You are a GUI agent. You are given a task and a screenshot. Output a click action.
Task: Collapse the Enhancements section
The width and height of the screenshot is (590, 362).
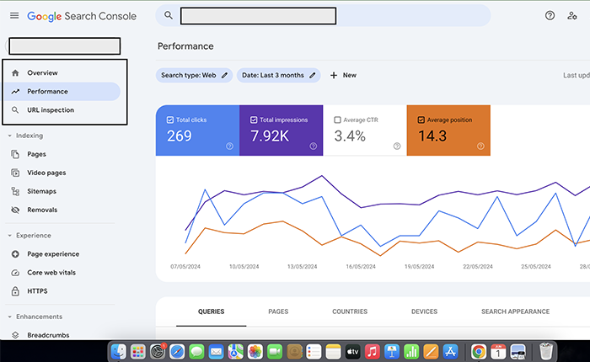(9, 317)
